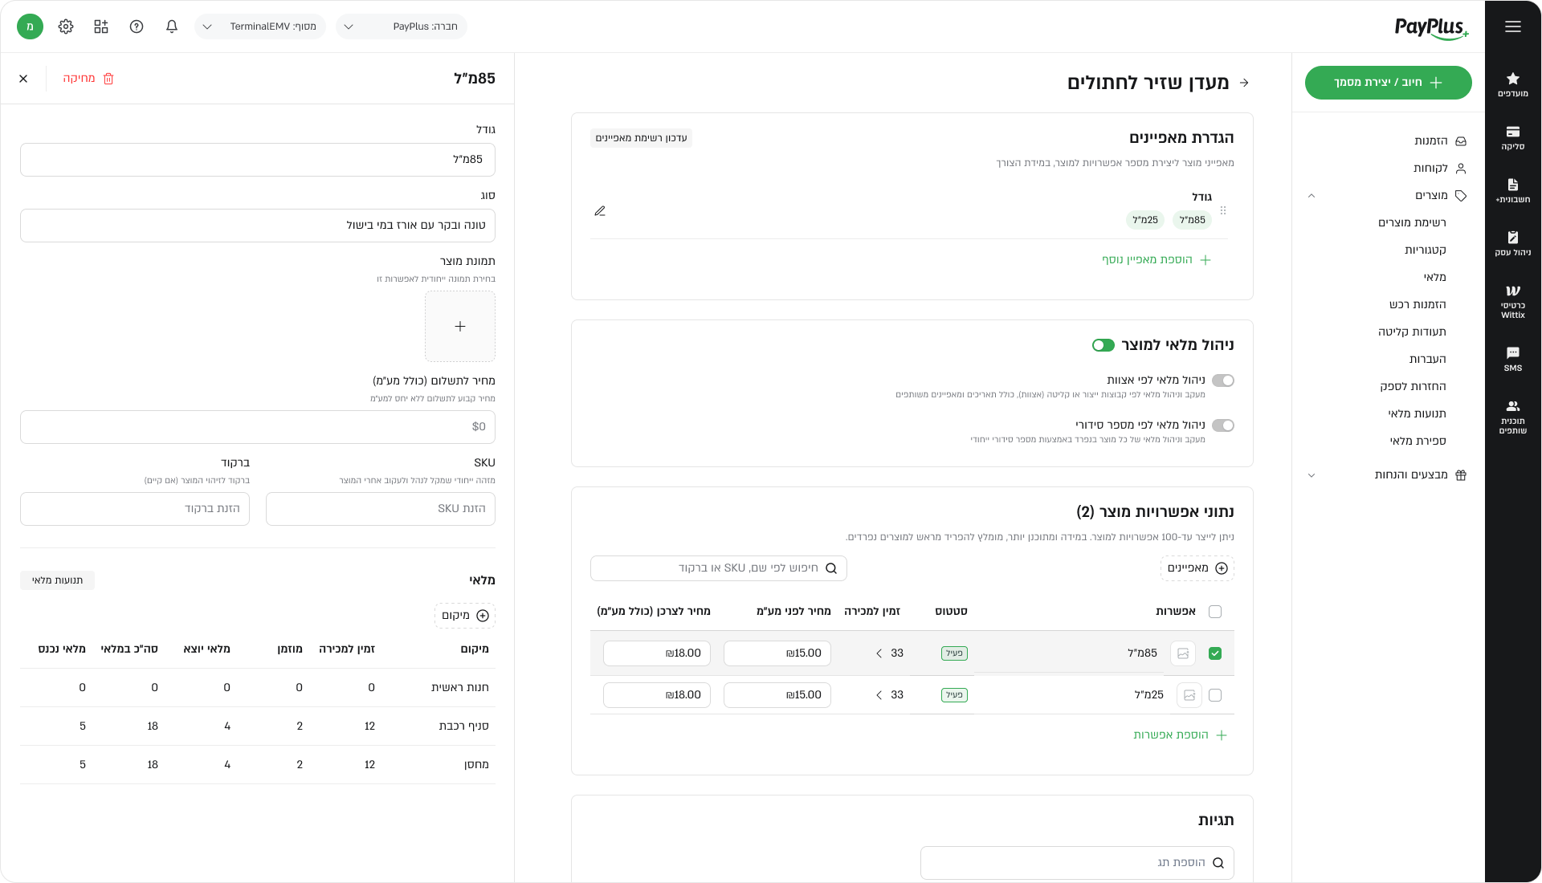Toggle product inventory management switch
1542x883 pixels.
click(1103, 345)
